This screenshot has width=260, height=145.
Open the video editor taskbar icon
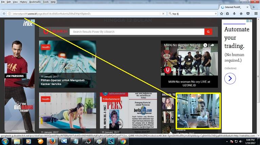click(111, 141)
